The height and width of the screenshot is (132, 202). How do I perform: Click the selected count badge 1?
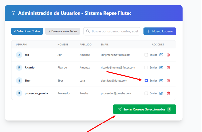[x=169, y=109]
